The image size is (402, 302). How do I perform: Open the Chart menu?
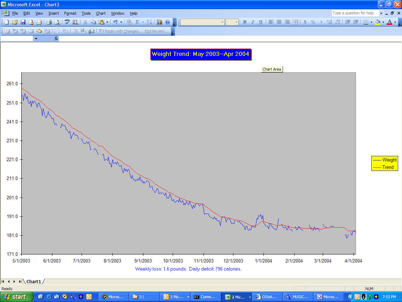(101, 13)
